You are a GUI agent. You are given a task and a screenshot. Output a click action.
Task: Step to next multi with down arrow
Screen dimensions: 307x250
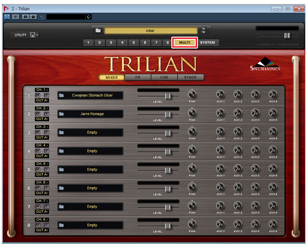(x=203, y=33)
